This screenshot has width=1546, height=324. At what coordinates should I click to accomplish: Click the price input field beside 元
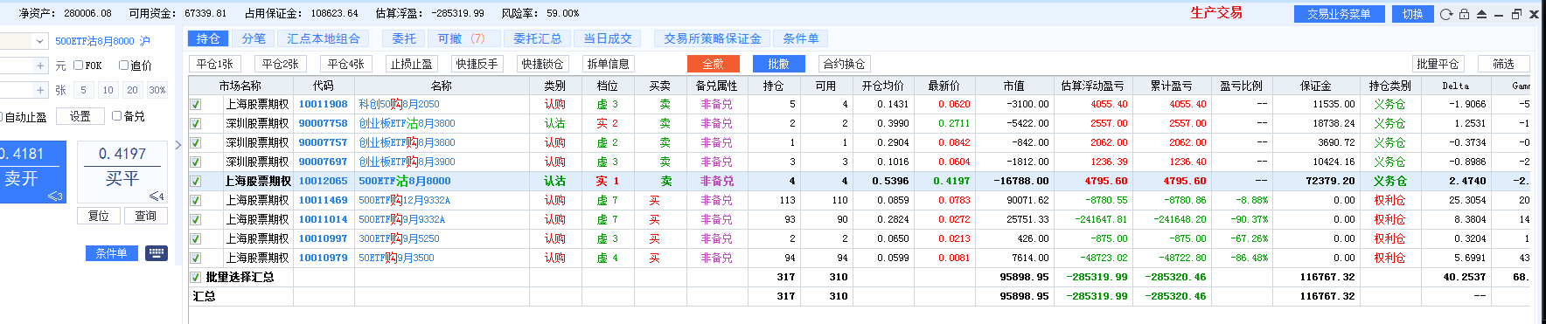click(x=16, y=65)
